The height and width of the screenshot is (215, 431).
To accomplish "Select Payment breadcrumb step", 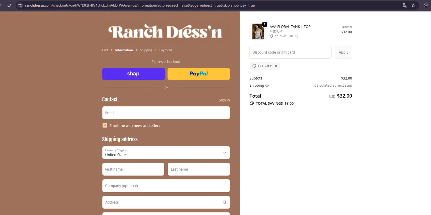I will click(166, 50).
